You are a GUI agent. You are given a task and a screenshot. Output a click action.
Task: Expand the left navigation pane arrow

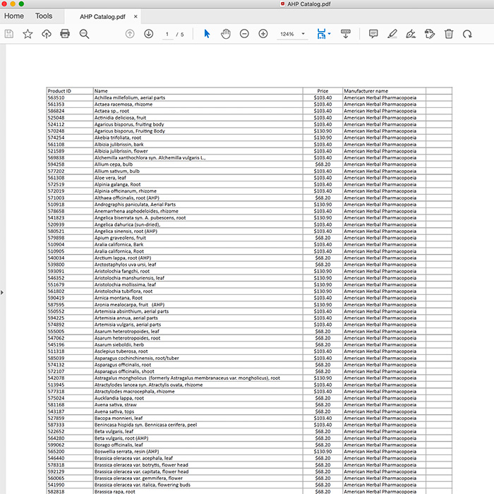tap(2, 293)
